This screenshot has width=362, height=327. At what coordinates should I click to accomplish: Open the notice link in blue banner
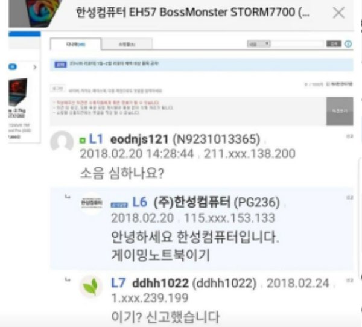pos(114,63)
